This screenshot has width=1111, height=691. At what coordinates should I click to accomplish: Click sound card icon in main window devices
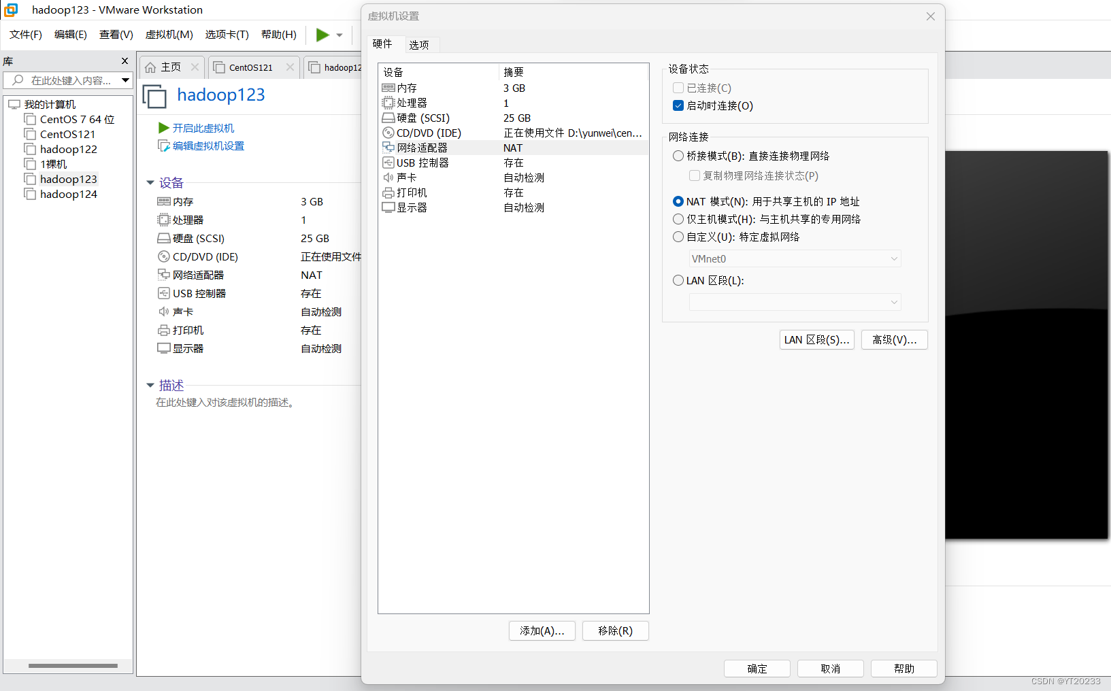pyautogui.click(x=164, y=311)
